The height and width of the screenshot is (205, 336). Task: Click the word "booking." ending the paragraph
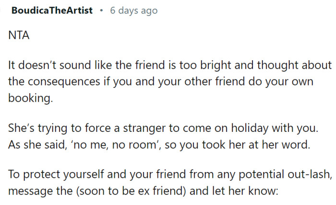27,98
